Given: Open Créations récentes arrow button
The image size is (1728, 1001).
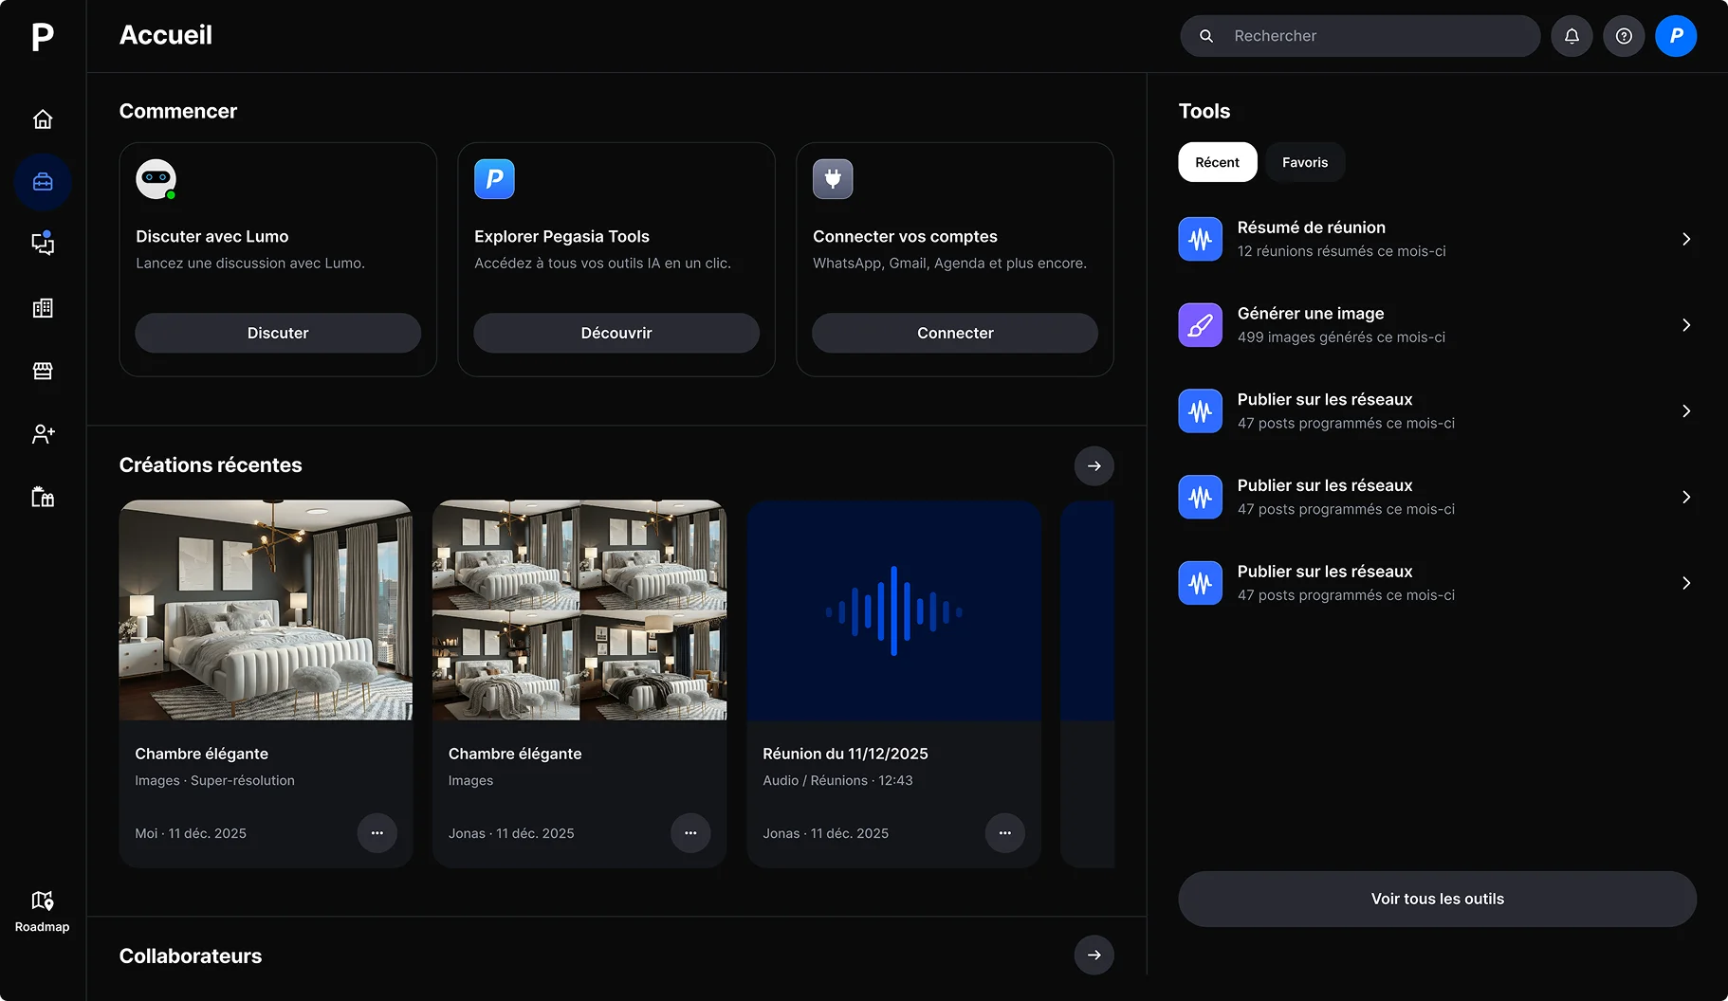Looking at the screenshot, I should [1094, 465].
